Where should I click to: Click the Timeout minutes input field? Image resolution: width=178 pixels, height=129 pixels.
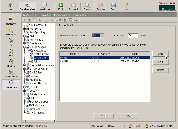pyautogui.click(x=133, y=36)
